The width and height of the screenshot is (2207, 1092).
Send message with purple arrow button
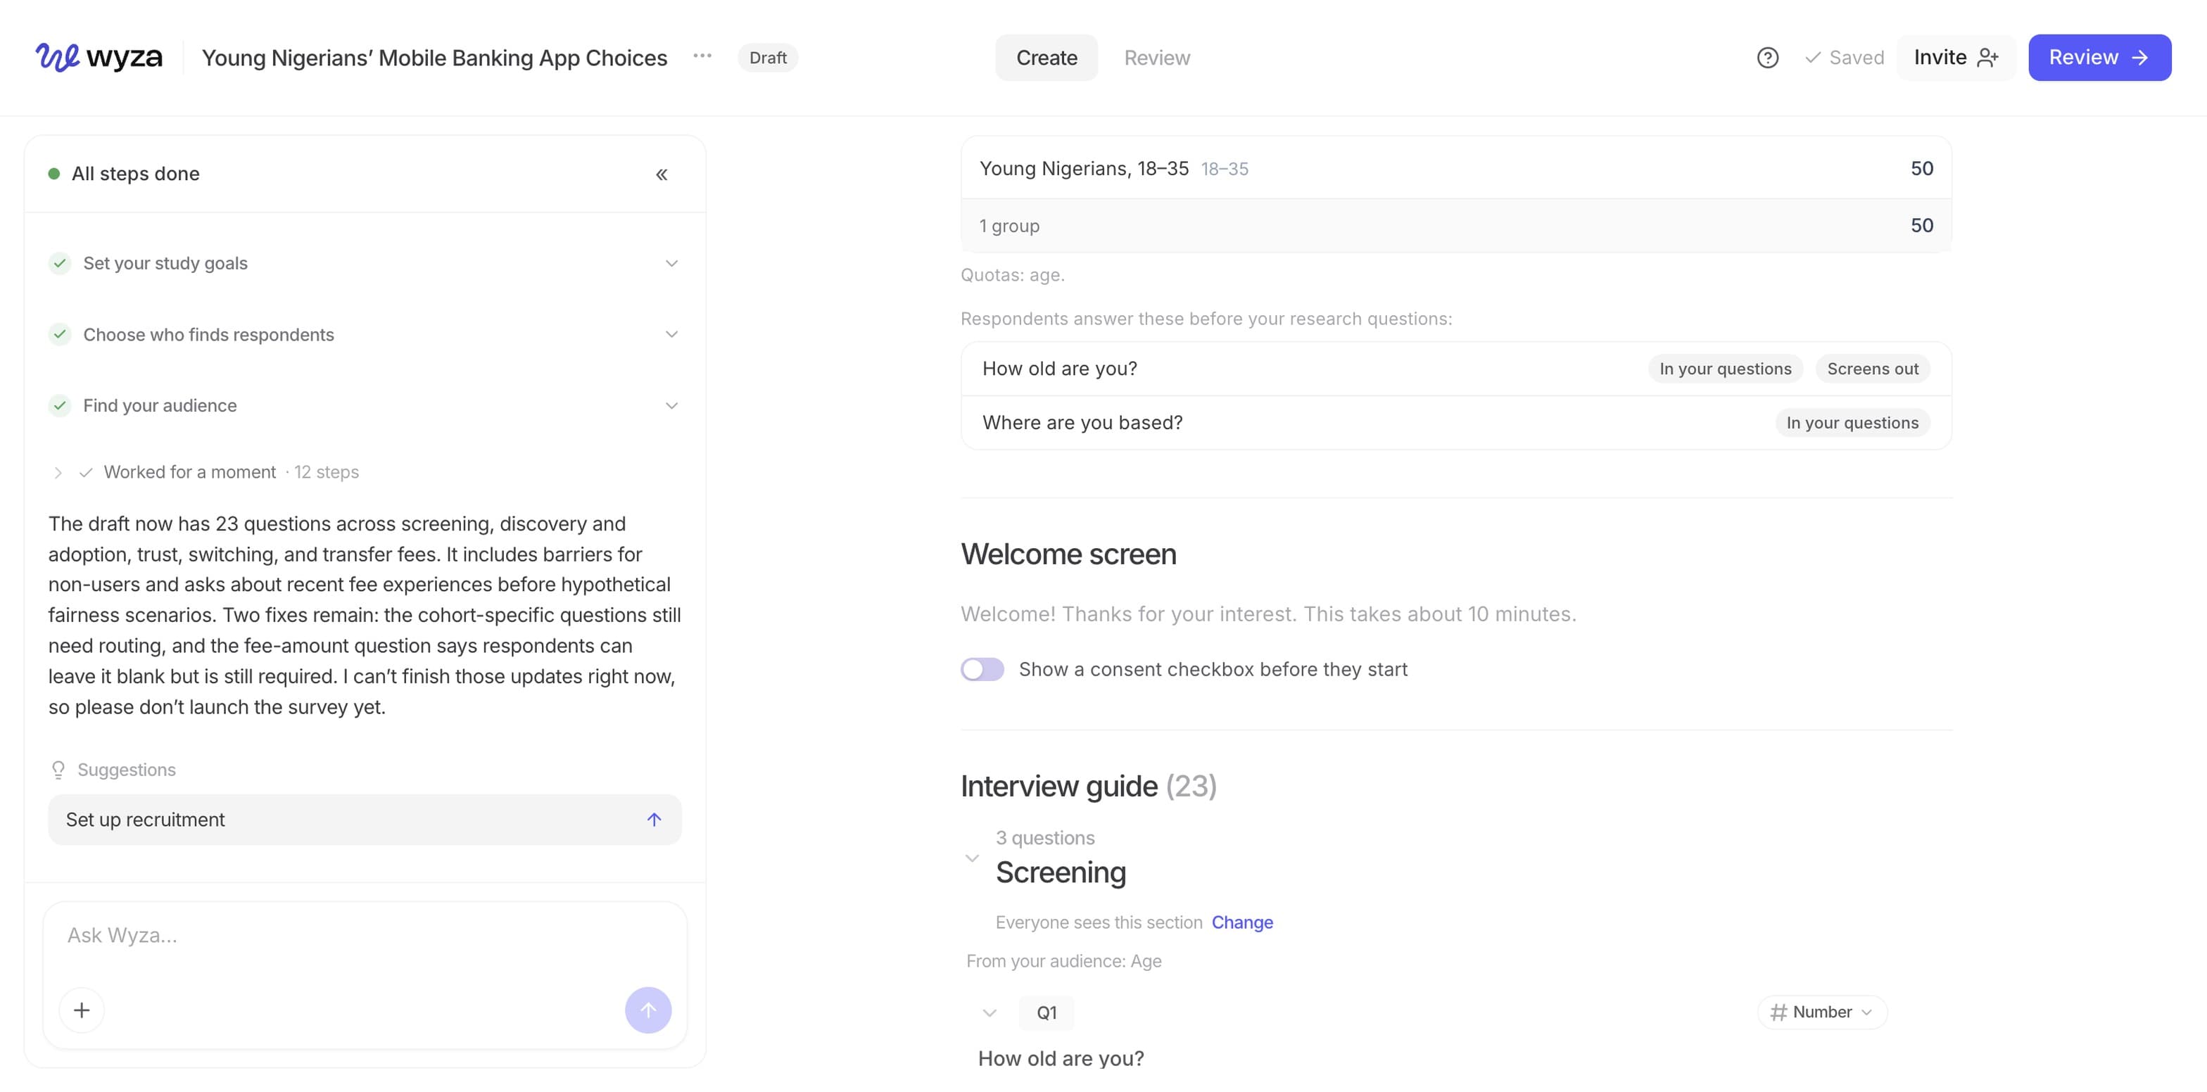pos(649,1010)
